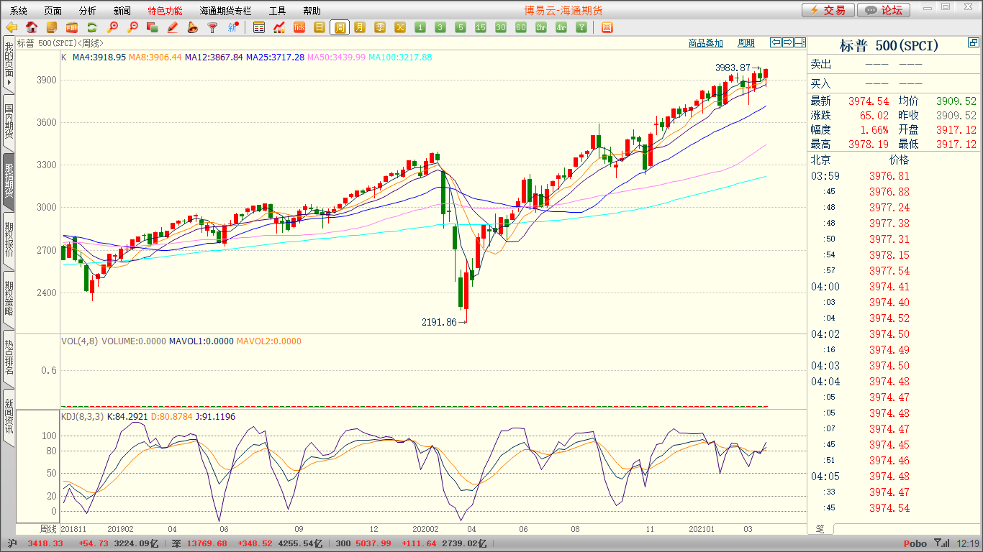This screenshot has height=552, width=983.
Task: Click the left arrow chart navigation icon
Action: click(x=776, y=42)
